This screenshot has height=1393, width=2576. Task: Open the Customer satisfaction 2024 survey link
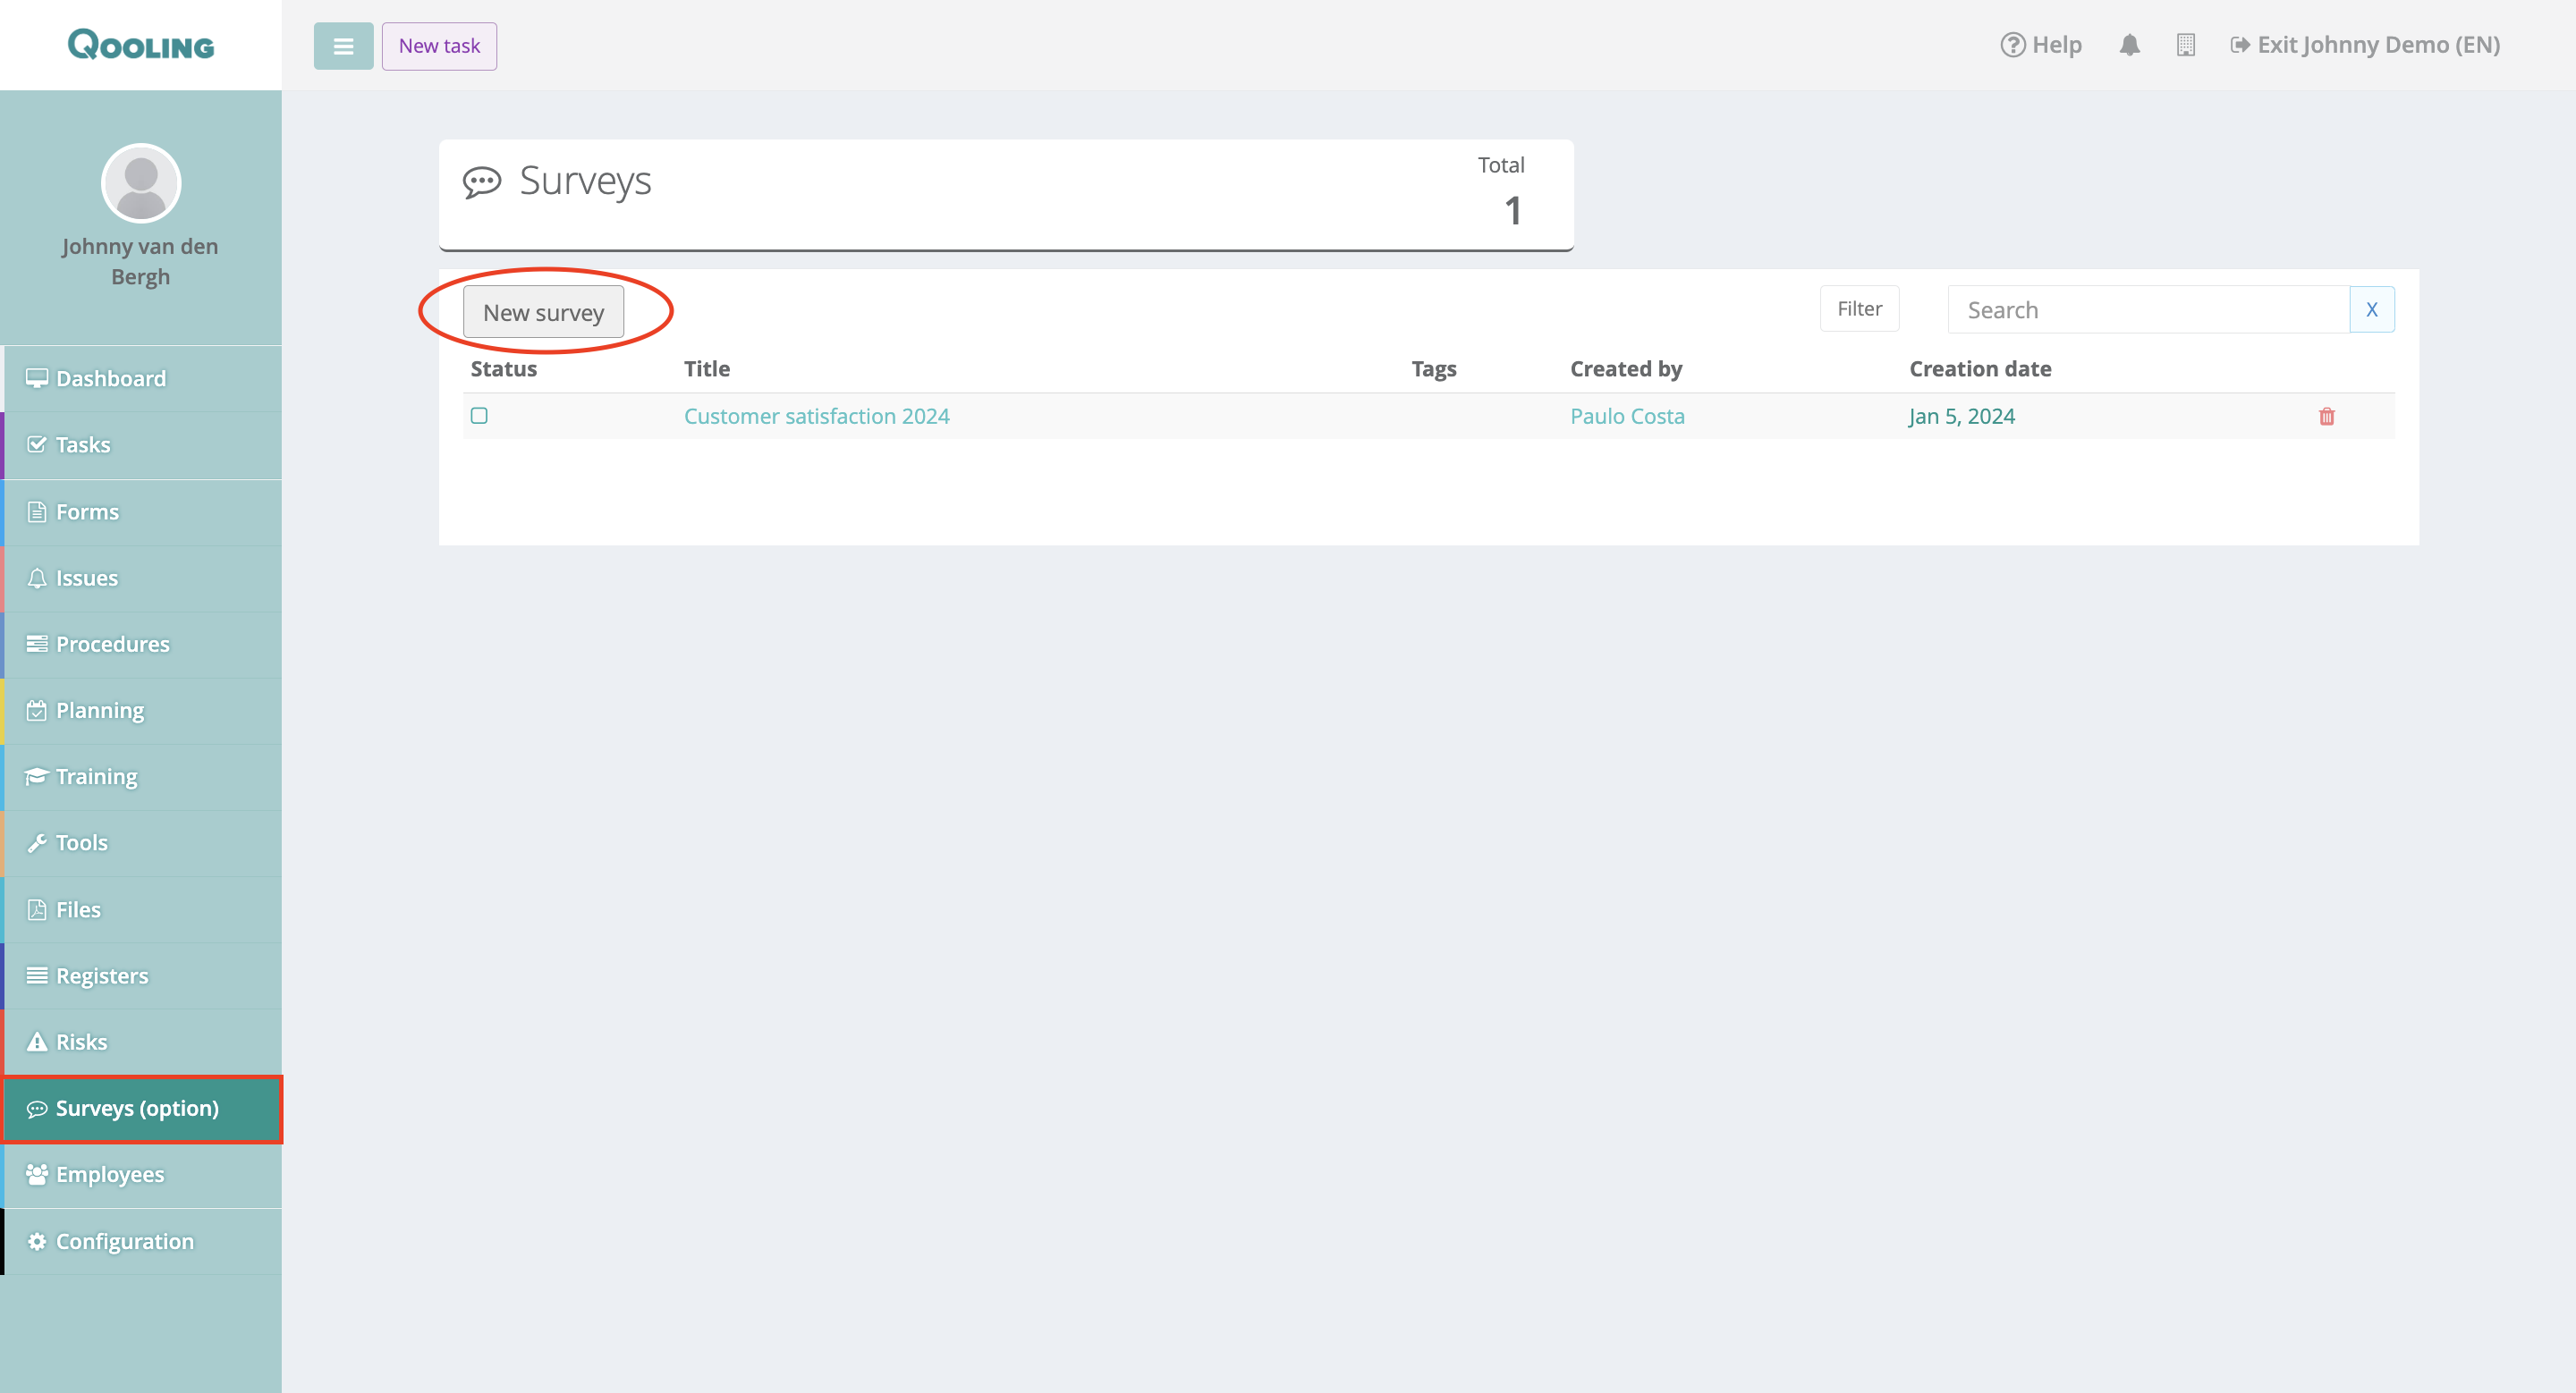[x=816, y=416]
